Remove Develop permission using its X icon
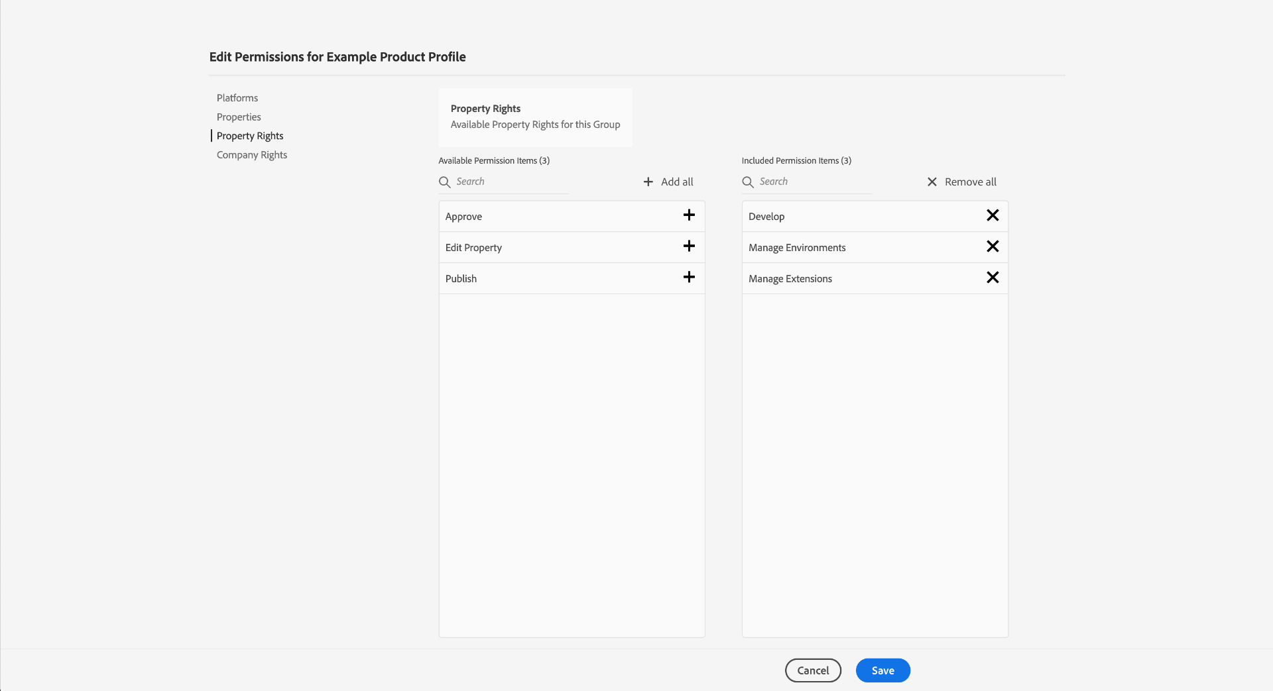The width and height of the screenshot is (1273, 691). [x=992, y=215]
